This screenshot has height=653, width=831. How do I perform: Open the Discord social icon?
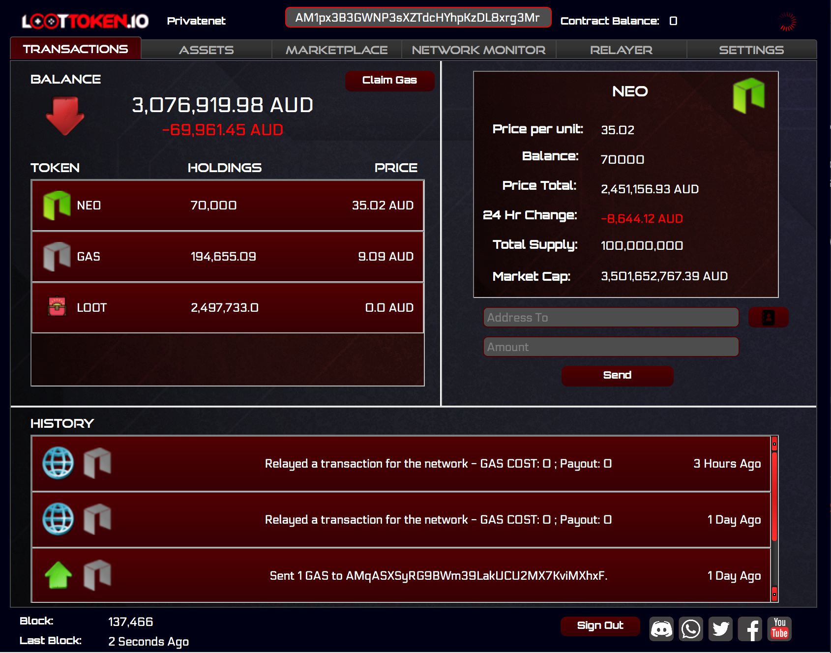pyautogui.click(x=661, y=629)
